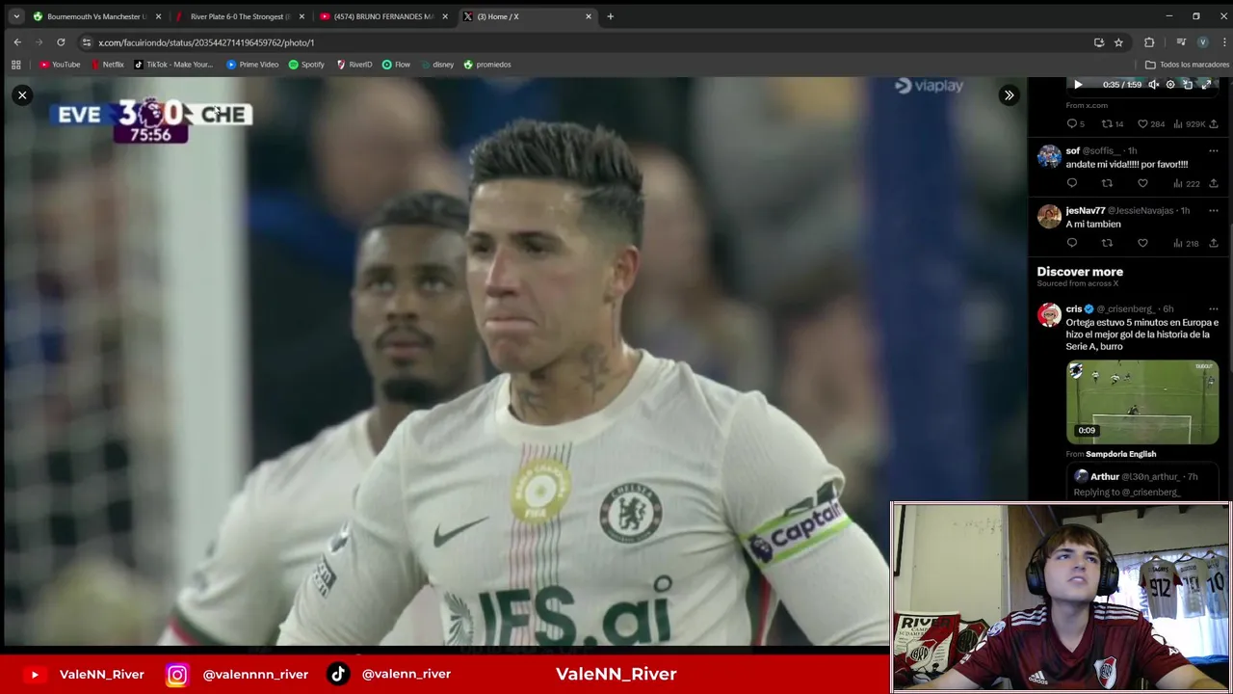
Task: Reply to the post with 5 comments
Action: pyautogui.click(x=1075, y=123)
